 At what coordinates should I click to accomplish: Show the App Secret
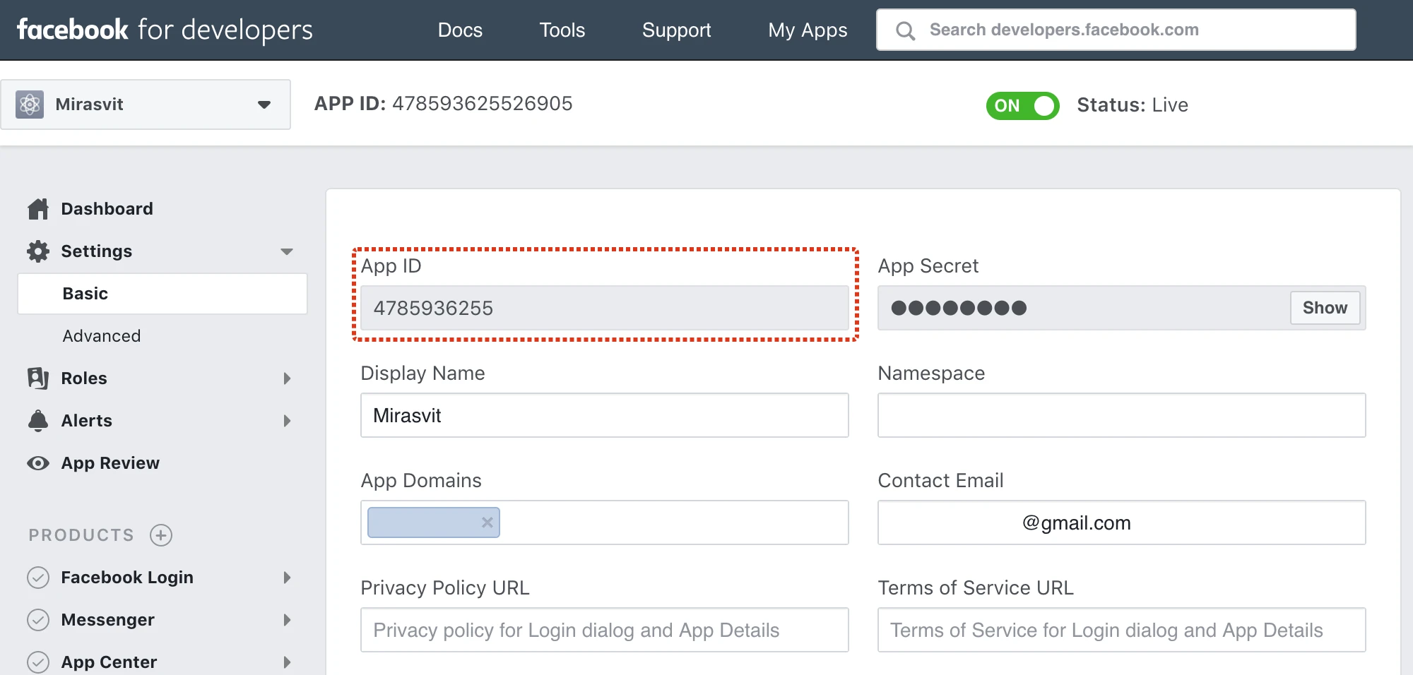click(x=1325, y=308)
